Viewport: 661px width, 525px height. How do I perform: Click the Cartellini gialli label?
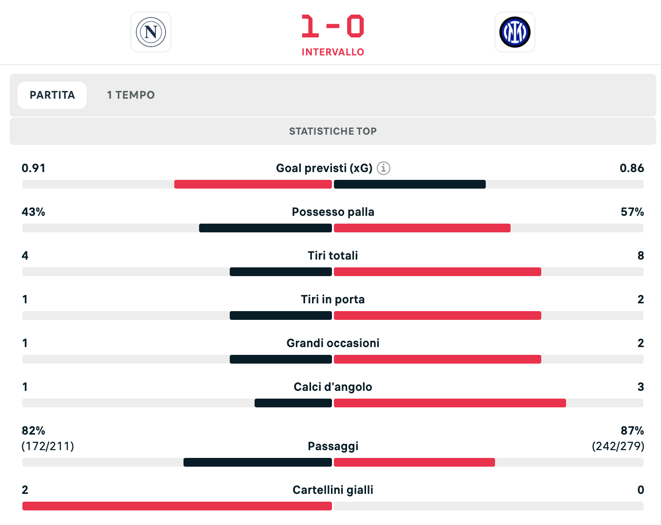tap(333, 490)
